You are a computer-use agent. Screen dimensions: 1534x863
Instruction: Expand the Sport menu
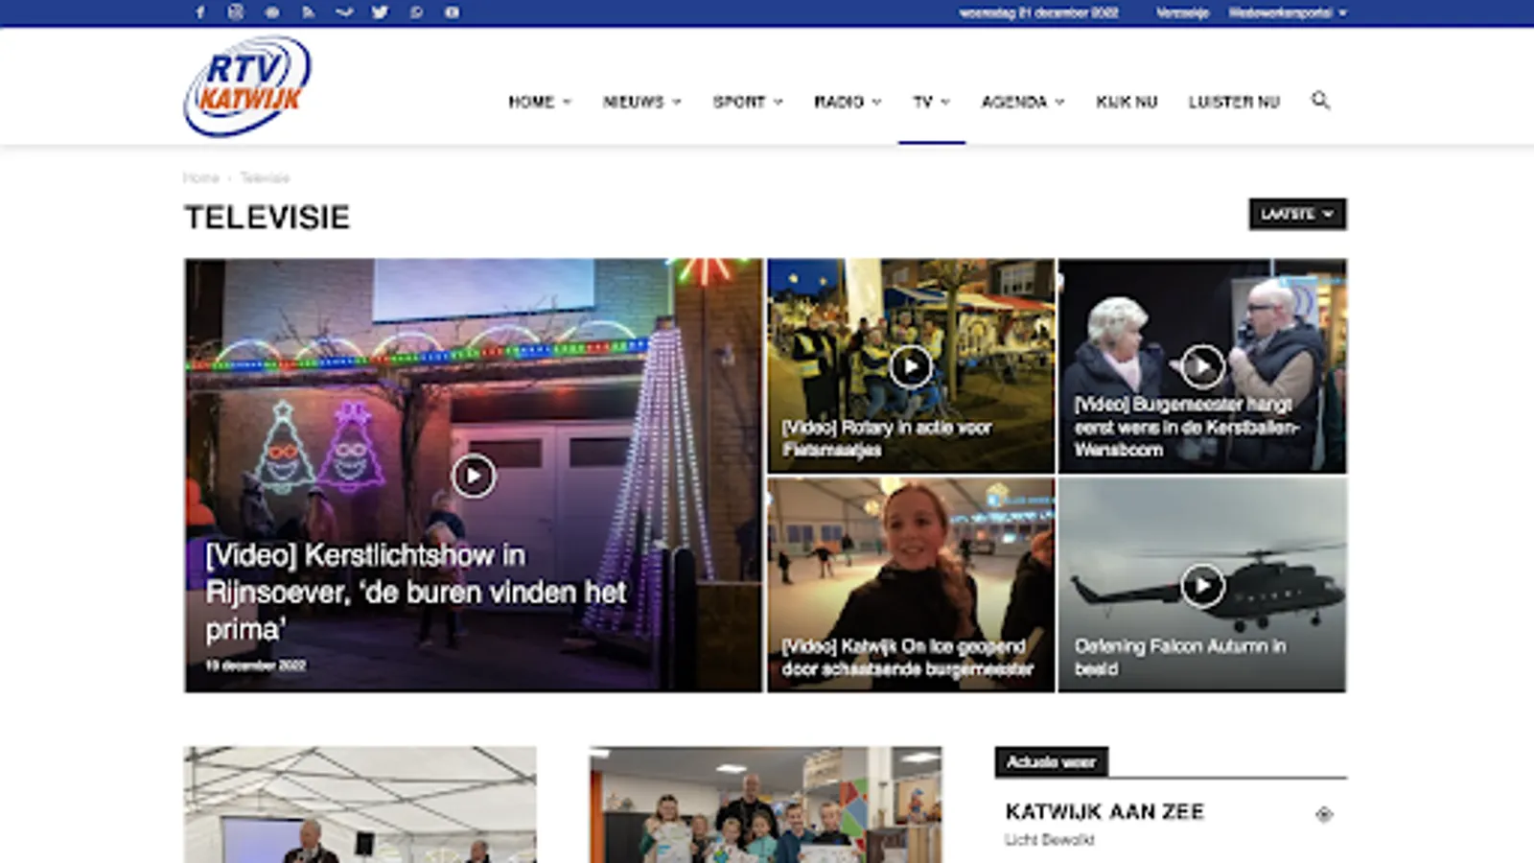[x=748, y=102]
